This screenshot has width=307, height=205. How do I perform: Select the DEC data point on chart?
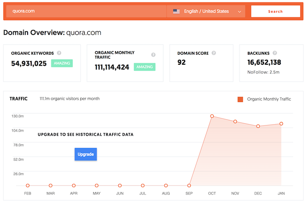258,126
